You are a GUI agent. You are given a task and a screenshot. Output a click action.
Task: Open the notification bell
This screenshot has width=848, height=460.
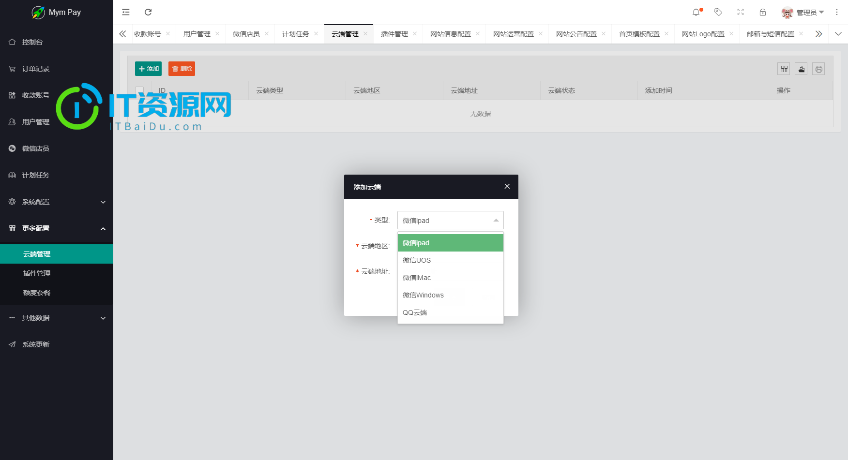(x=696, y=12)
